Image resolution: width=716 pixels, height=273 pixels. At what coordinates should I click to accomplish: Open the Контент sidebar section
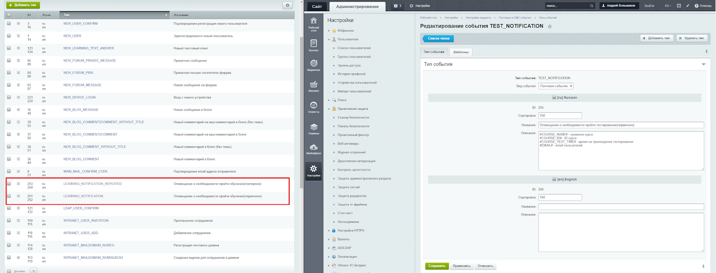coord(314,45)
